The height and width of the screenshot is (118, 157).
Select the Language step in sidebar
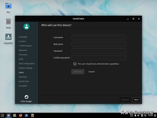23,37
